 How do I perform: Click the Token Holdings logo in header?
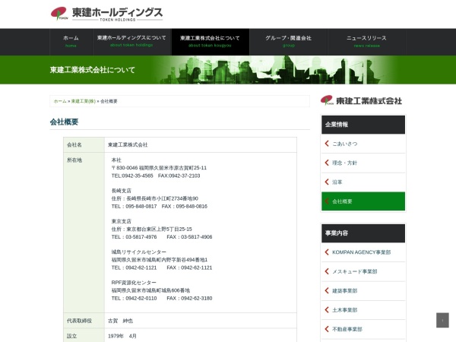coord(106,14)
